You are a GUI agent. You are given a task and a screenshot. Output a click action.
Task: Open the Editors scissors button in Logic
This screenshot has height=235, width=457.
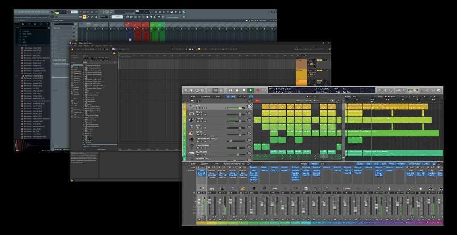(x=221, y=90)
